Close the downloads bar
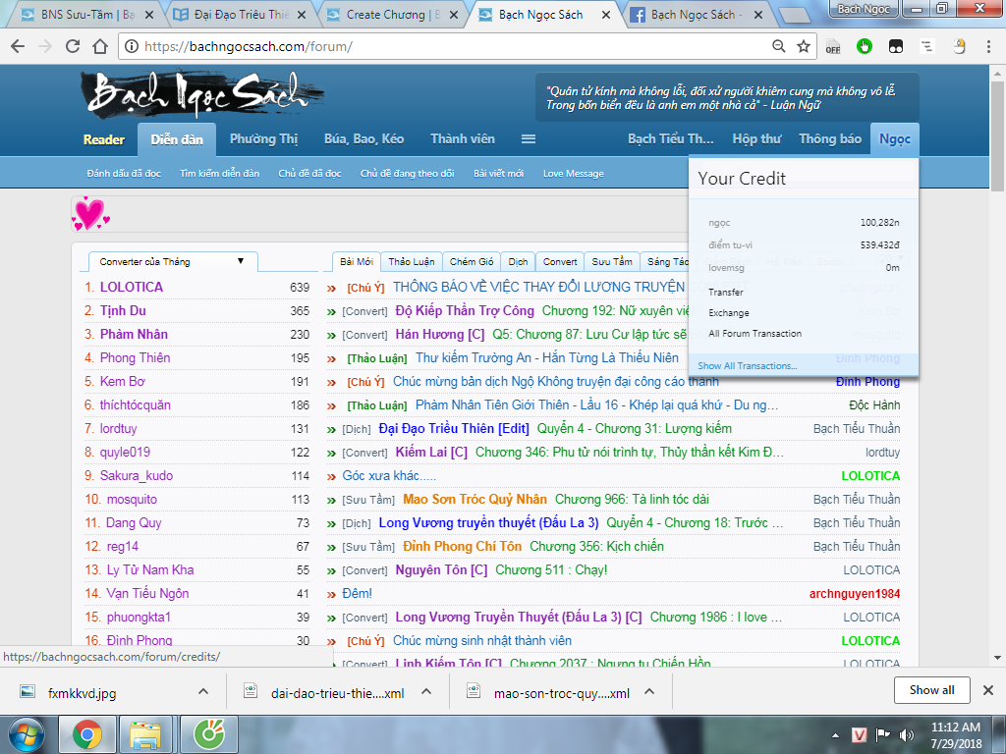The width and height of the screenshot is (1006, 754). (988, 690)
